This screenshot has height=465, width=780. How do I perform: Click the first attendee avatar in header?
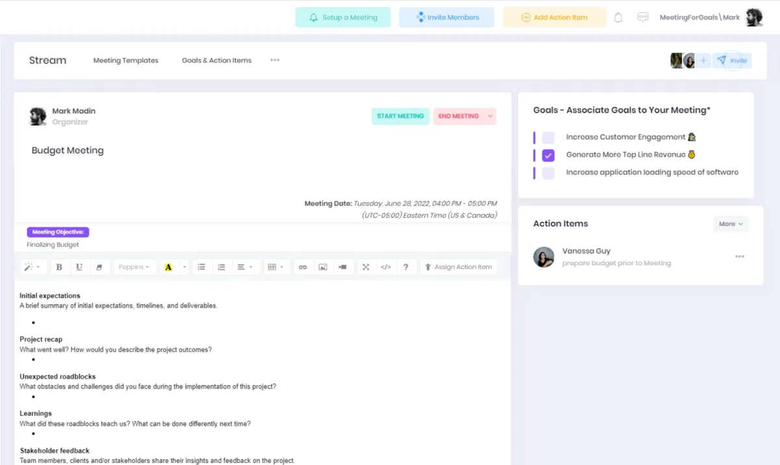(677, 60)
